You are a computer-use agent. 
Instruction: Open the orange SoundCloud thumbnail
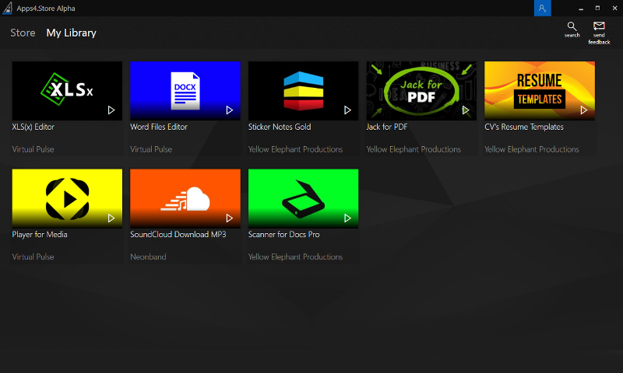pyautogui.click(x=185, y=199)
